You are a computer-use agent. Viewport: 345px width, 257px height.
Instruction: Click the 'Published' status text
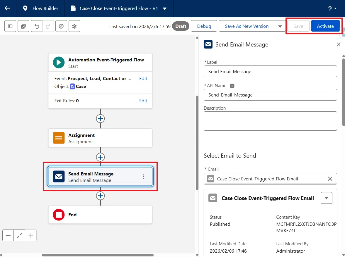pyautogui.click(x=220, y=224)
